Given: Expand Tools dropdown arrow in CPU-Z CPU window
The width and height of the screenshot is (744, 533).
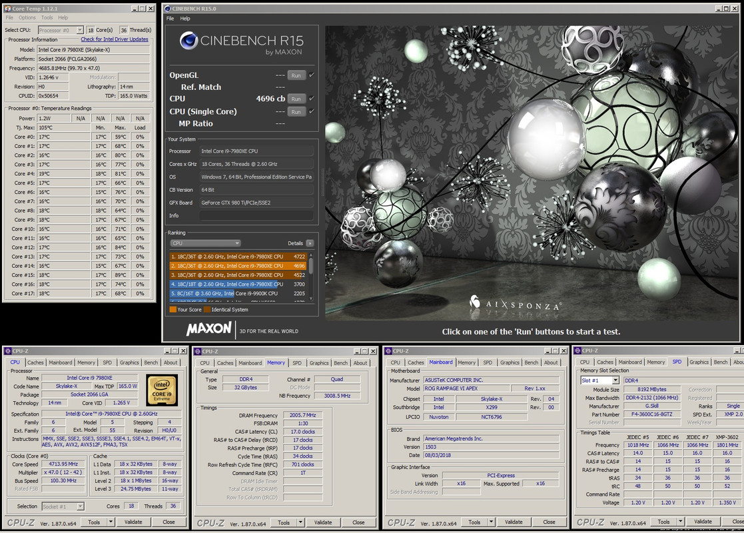Looking at the screenshot, I should point(111,522).
